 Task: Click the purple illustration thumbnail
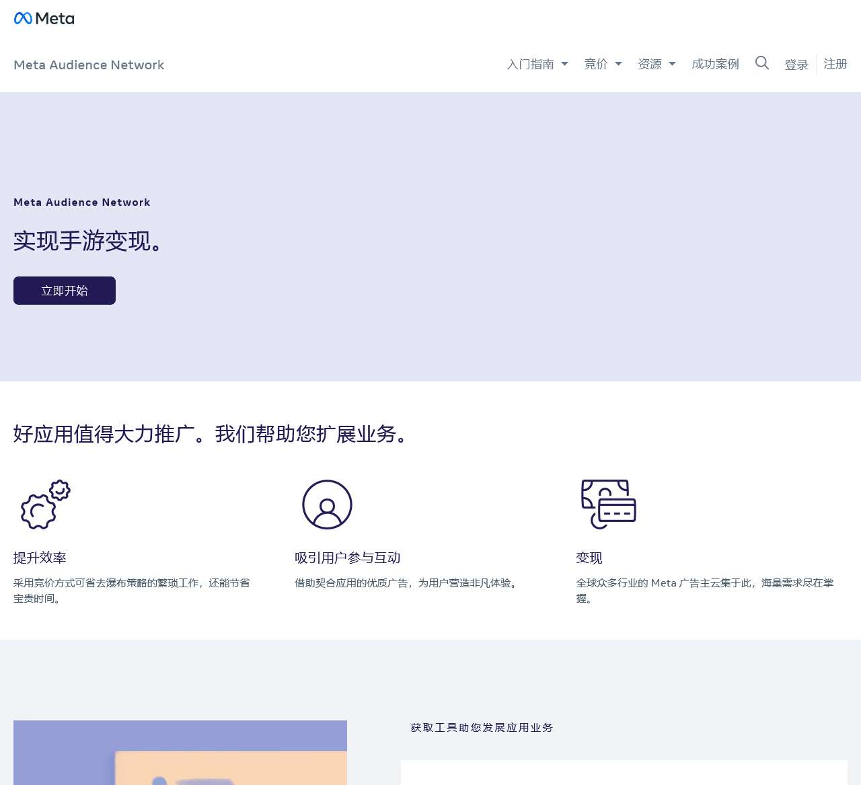point(180,753)
